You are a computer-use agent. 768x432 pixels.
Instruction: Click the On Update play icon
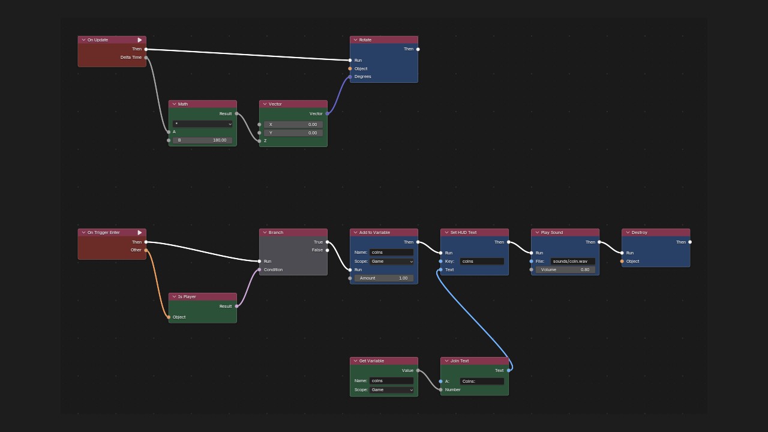click(140, 40)
